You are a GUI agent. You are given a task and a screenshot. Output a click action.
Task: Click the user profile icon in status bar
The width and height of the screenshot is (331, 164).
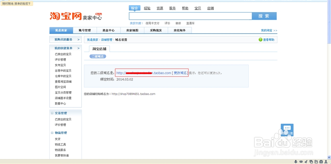326,161
